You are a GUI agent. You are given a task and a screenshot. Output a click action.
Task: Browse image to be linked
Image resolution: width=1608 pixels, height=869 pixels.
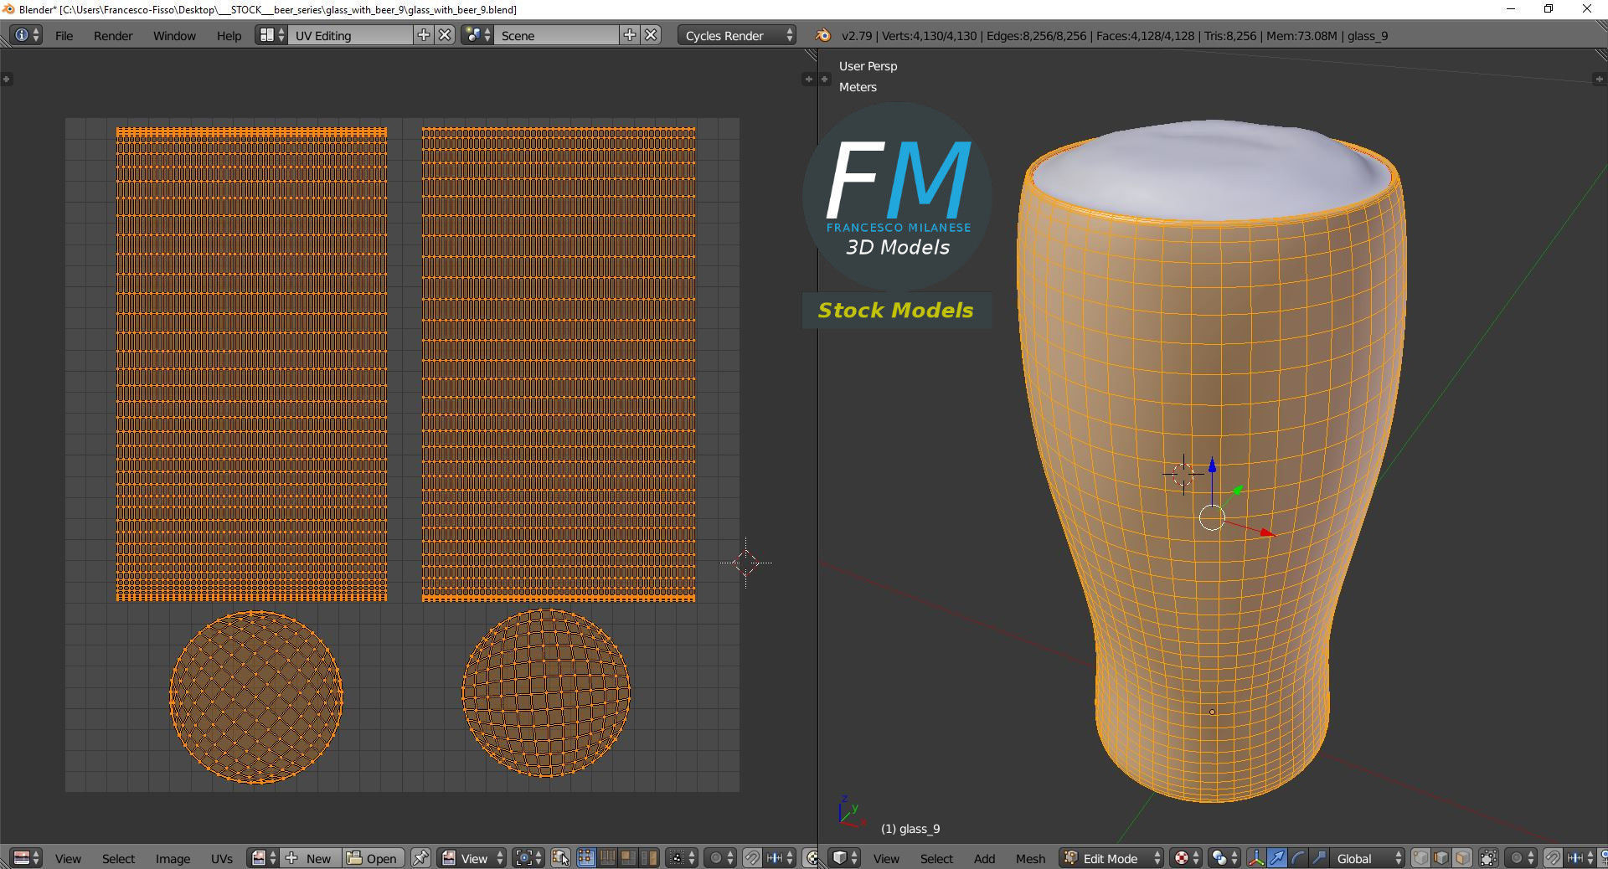click(x=262, y=858)
